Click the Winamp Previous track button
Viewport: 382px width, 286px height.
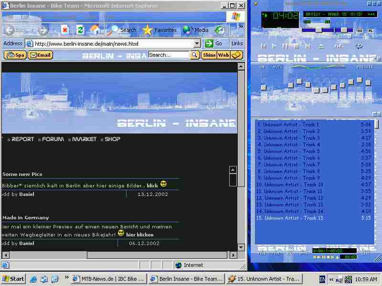[x=264, y=46]
